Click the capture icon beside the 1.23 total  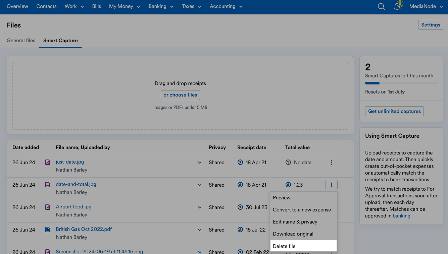[288, 185]
